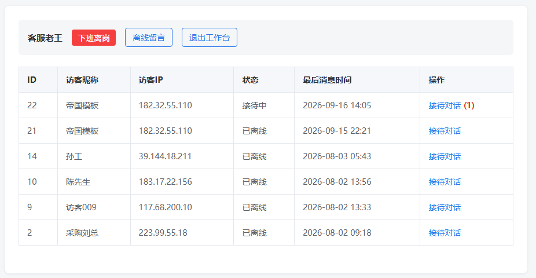Viewport: 536px width, 278px height.
Task: Click IP 182.32.55.110 in row ID 21
Action: (165, 131)
